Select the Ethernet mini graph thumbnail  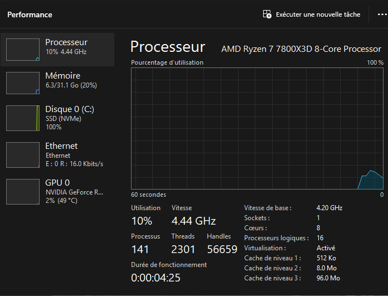(x=23, y=154)
